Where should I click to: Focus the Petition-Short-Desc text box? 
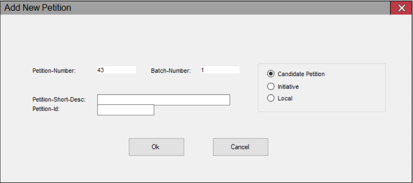click(x=164, y=100)
